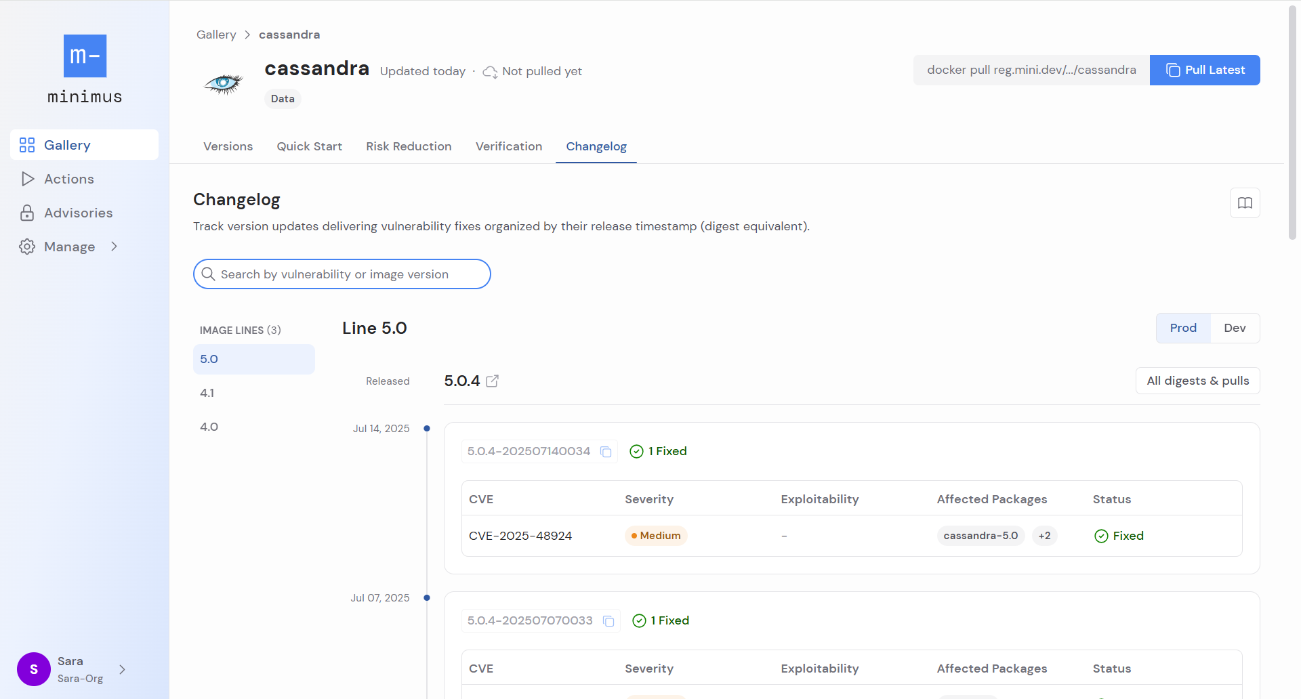Click the page vertical scrollbar
The width and height of the screenshot is (1301, 699).
1292,122
